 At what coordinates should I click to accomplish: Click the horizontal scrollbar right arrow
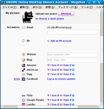(99, 107)
